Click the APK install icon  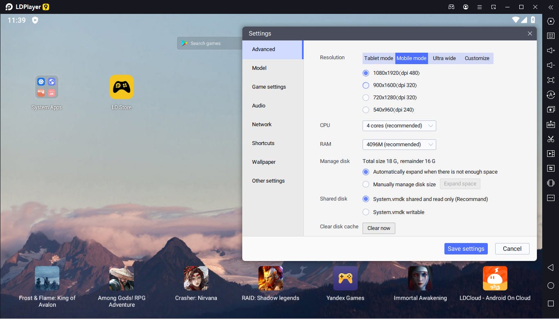coord(551,124)
